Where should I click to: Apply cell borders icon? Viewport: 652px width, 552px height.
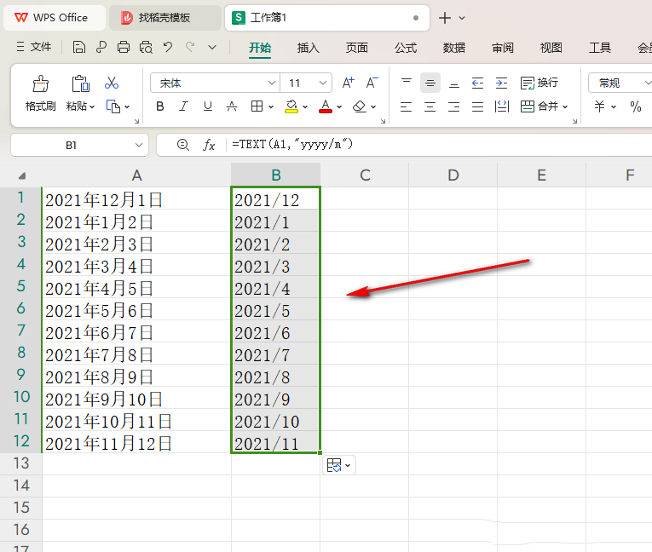(x=257, y=106)
